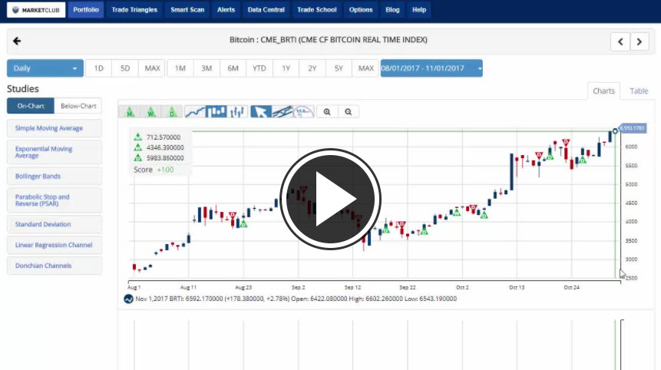Select the pointer cursor tool
The width and height of the screenshot is (661, 370).
[x=261, y=112]
